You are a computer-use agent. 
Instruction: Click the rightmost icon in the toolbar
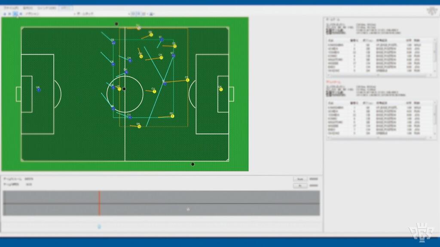tap(153, 14)
